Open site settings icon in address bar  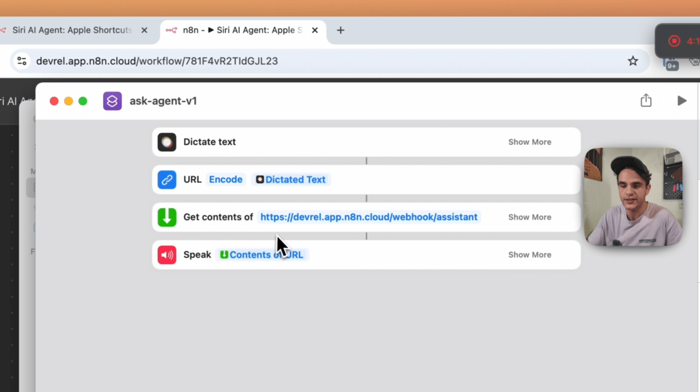[x=22, y=61]
